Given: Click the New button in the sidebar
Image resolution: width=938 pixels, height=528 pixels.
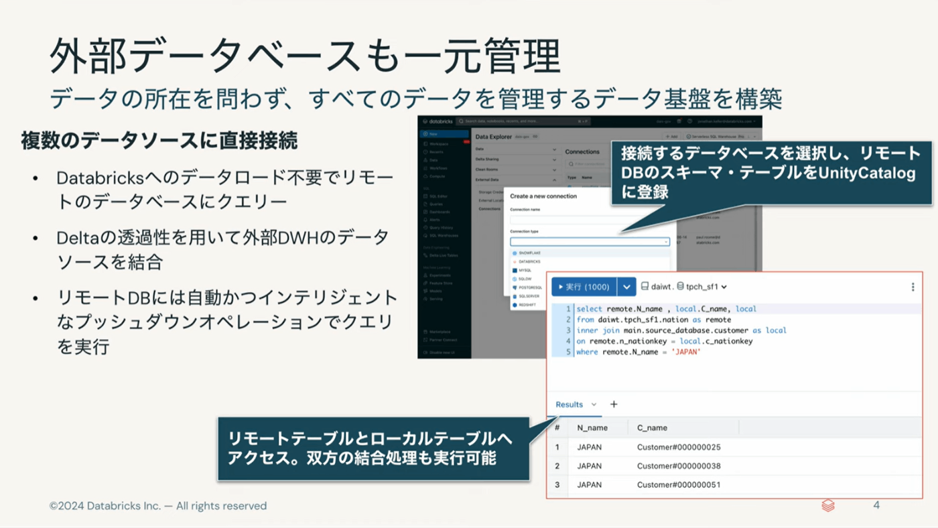Looking at the screenshot, I should pyautogui.click(x=444, y=134).
